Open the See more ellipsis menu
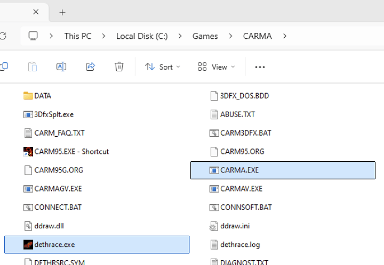This screenshot has height=265, width=384. [x=260, y=67]
